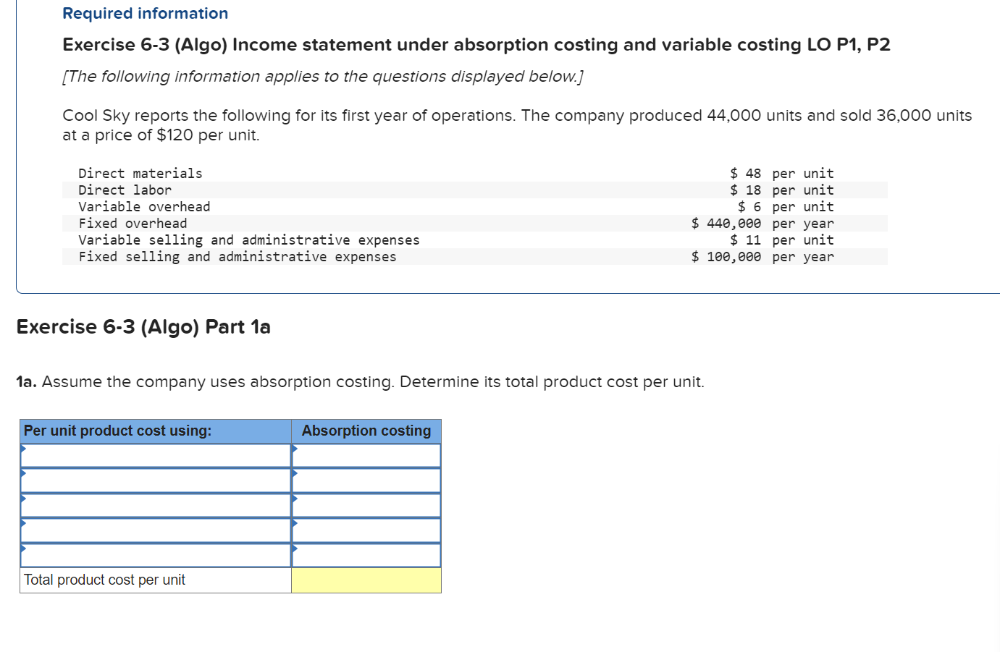Open the third row dropdown in the left column
1000x652 pixels.
(155, 504)
